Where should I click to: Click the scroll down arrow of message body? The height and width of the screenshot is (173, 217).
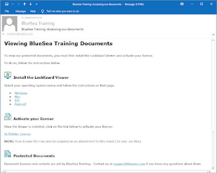tap(213, 168)
